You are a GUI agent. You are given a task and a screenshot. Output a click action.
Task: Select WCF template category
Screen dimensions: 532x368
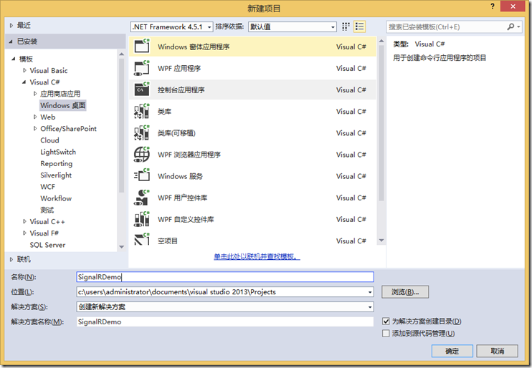click(47, 187)
